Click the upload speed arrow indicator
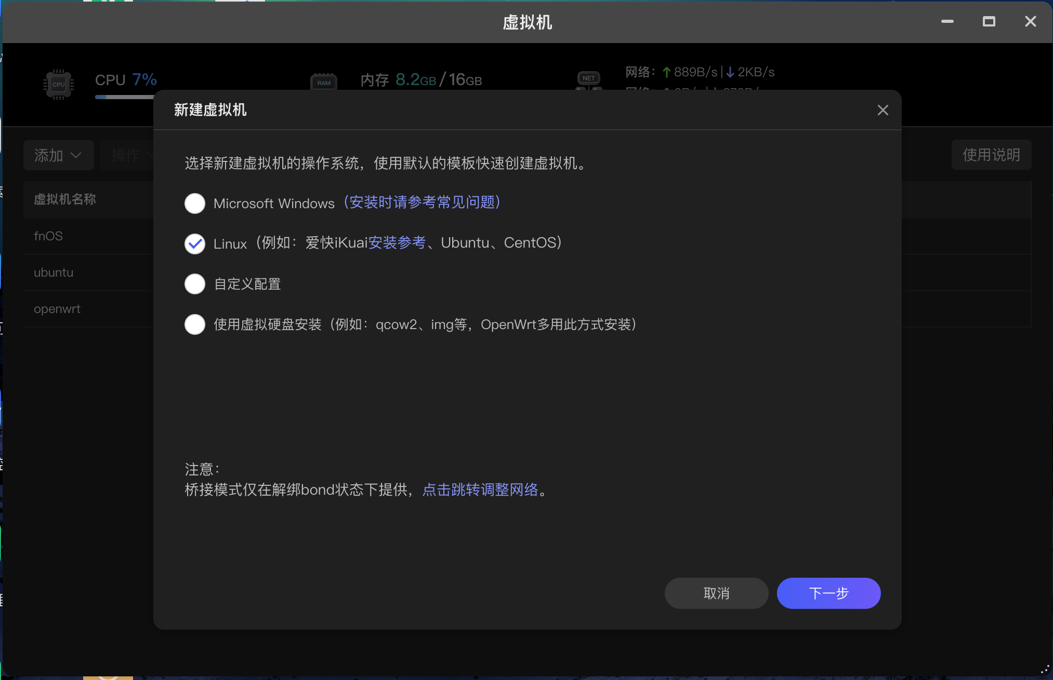The width and height of the screenshot is (1053, 680). (x=666, y=73)
